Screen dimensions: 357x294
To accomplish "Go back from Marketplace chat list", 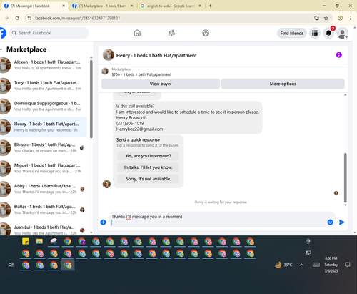I will coord(1,49).
